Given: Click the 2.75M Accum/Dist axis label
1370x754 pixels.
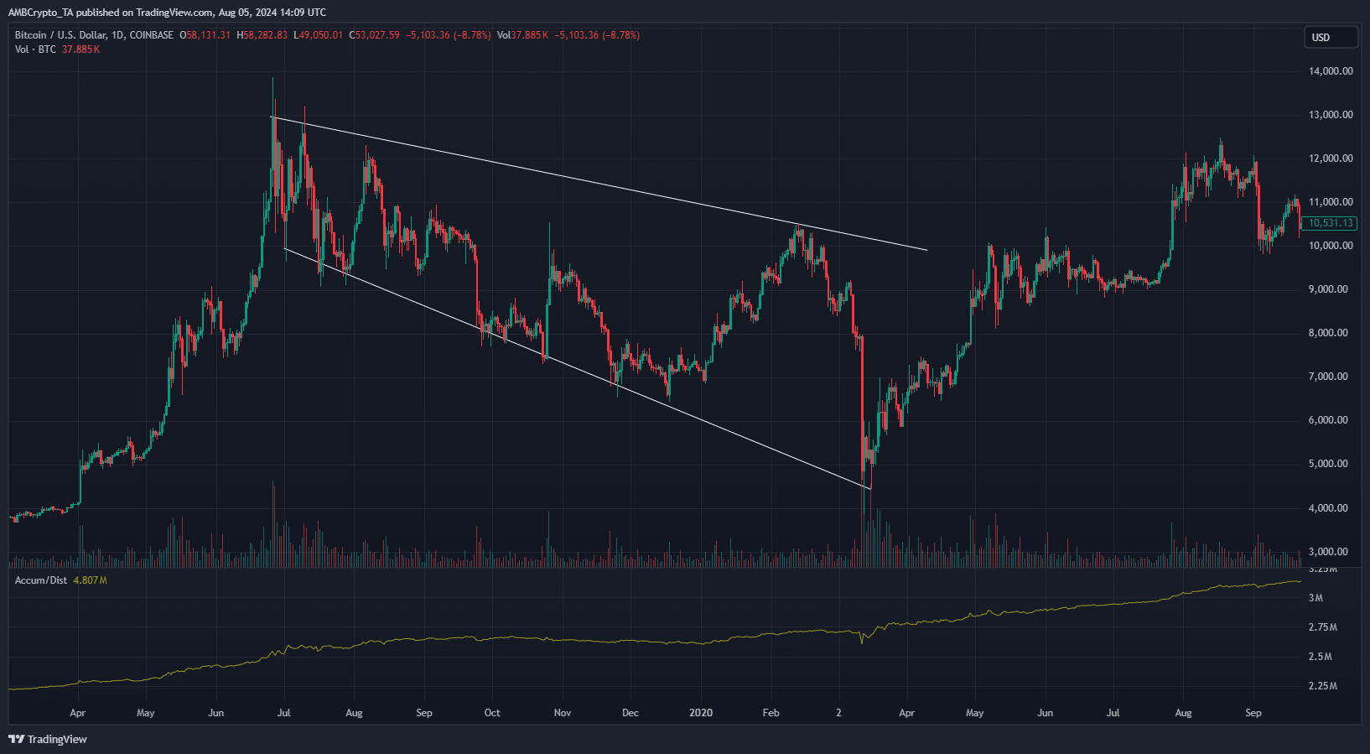Looking at the screenshot, I should coord(1322,627).
